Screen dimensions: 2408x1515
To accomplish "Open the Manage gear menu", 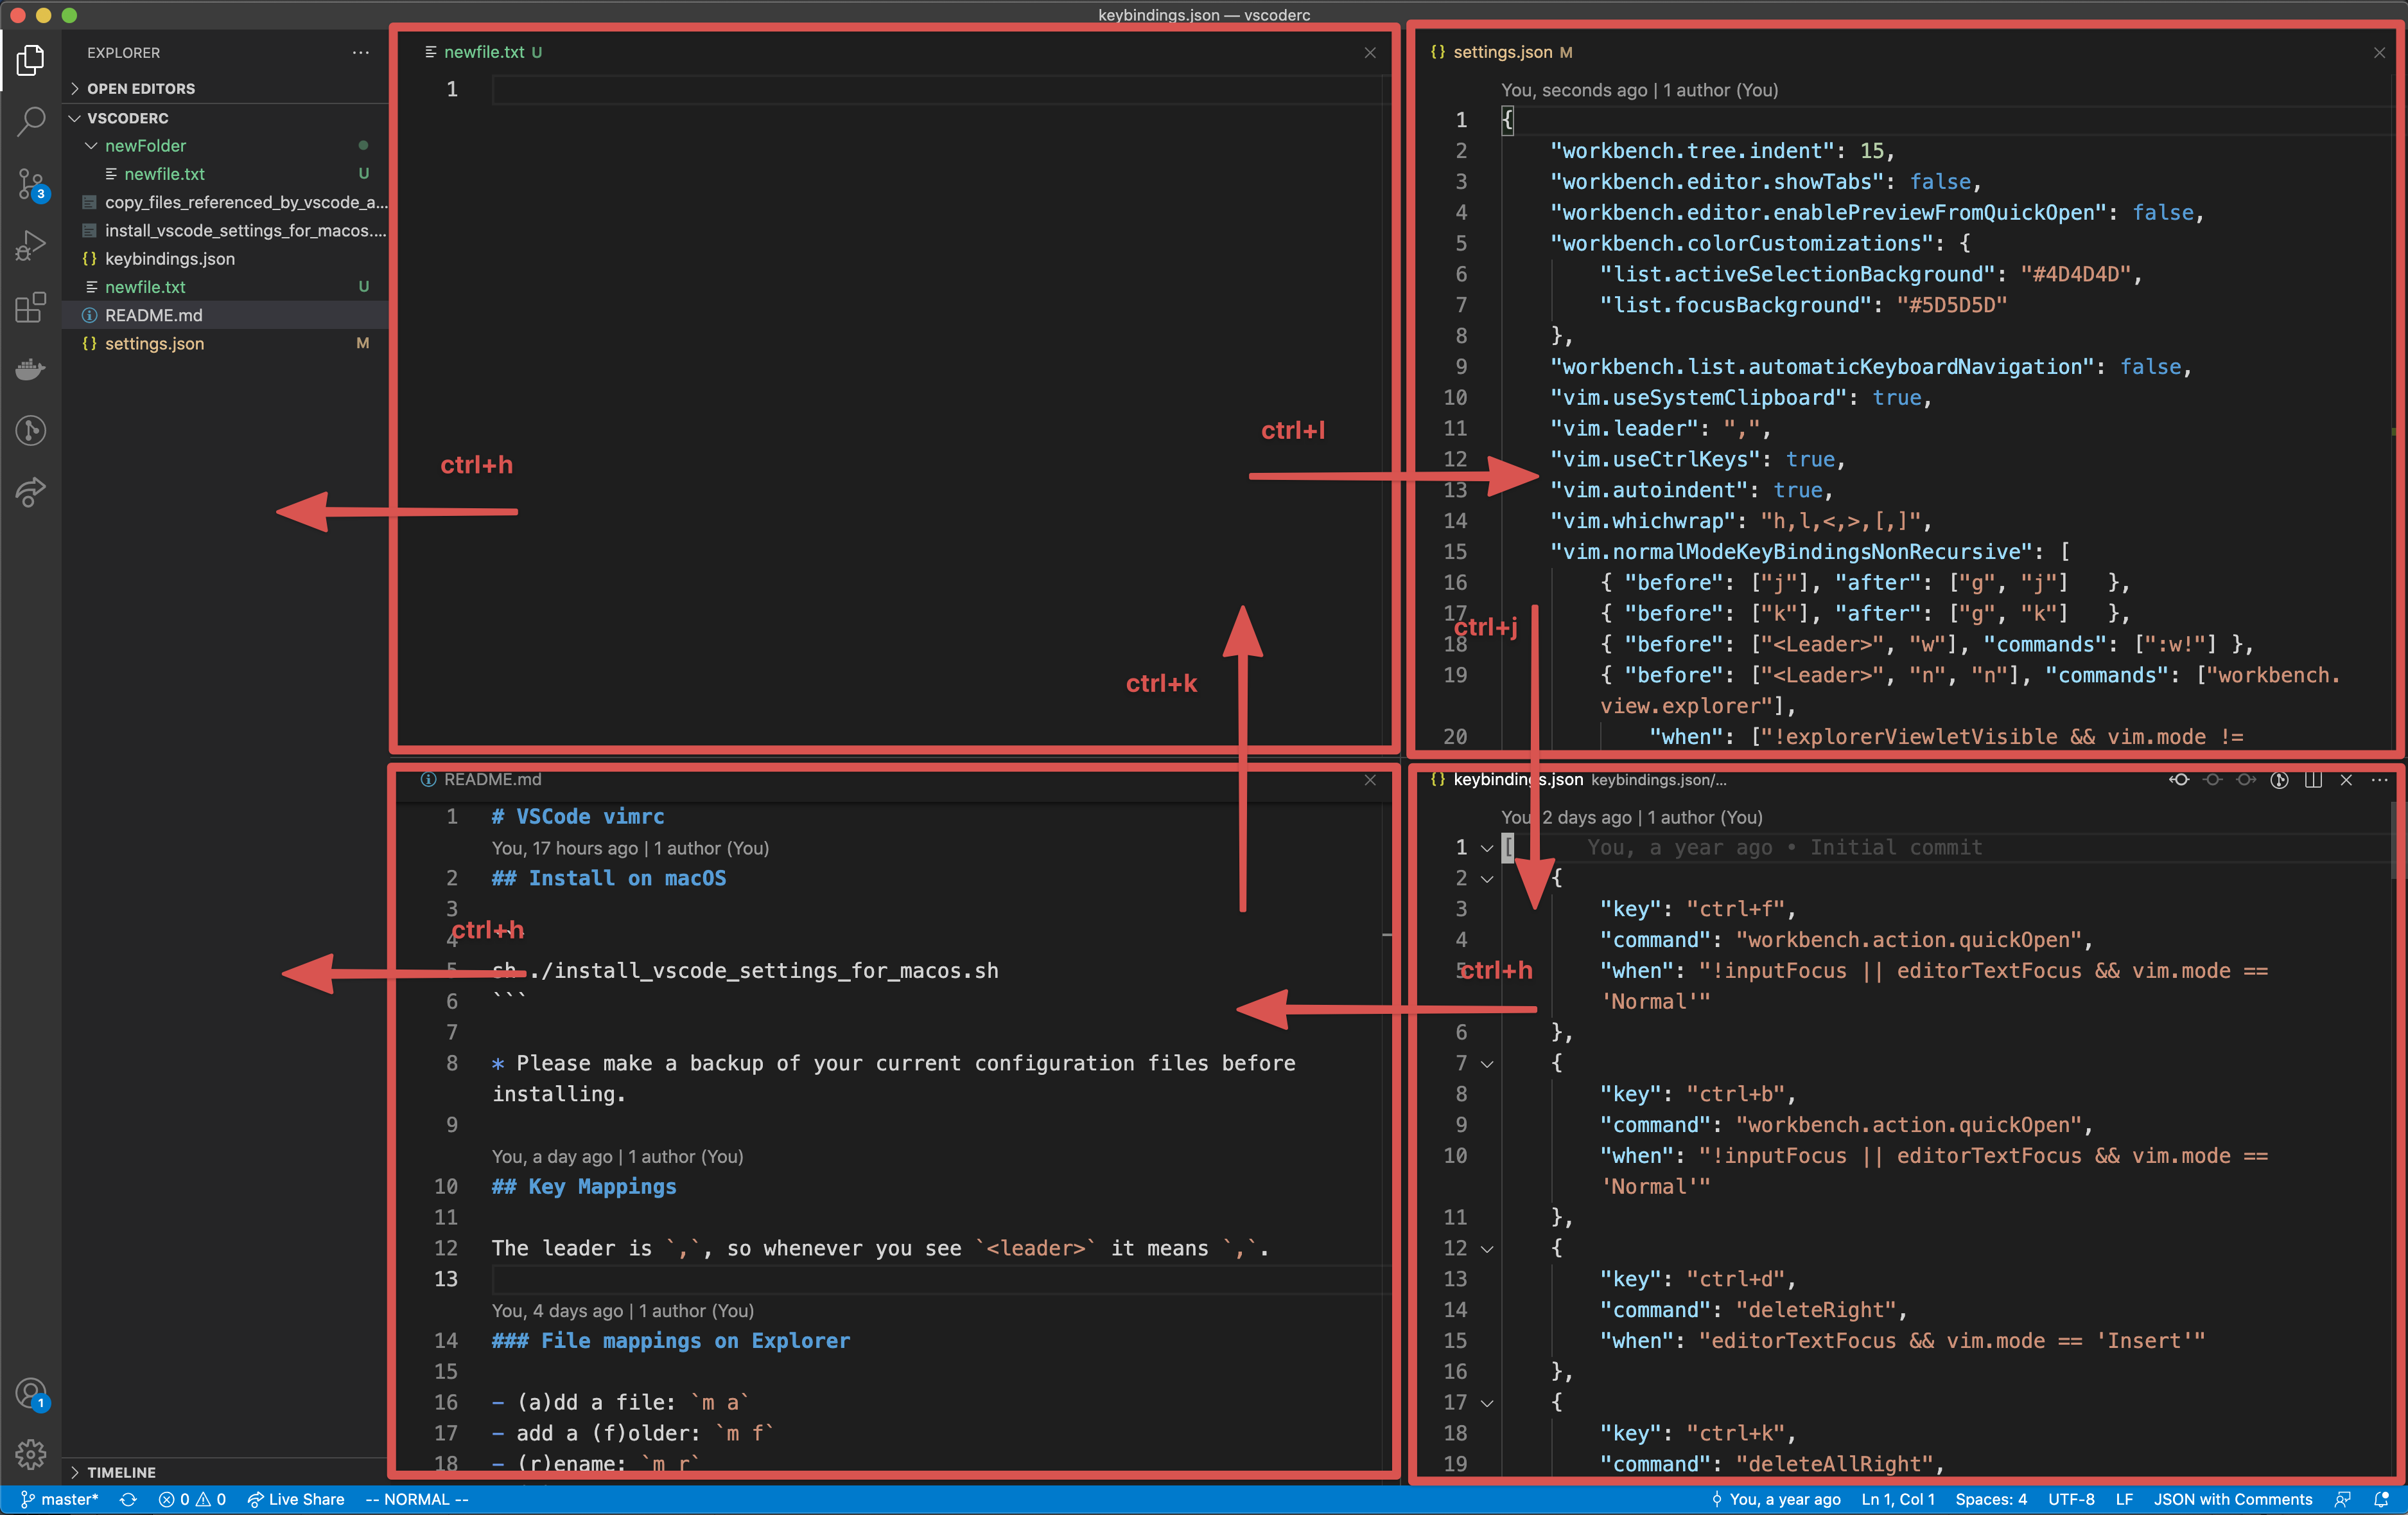I will tap(31, 1453).
